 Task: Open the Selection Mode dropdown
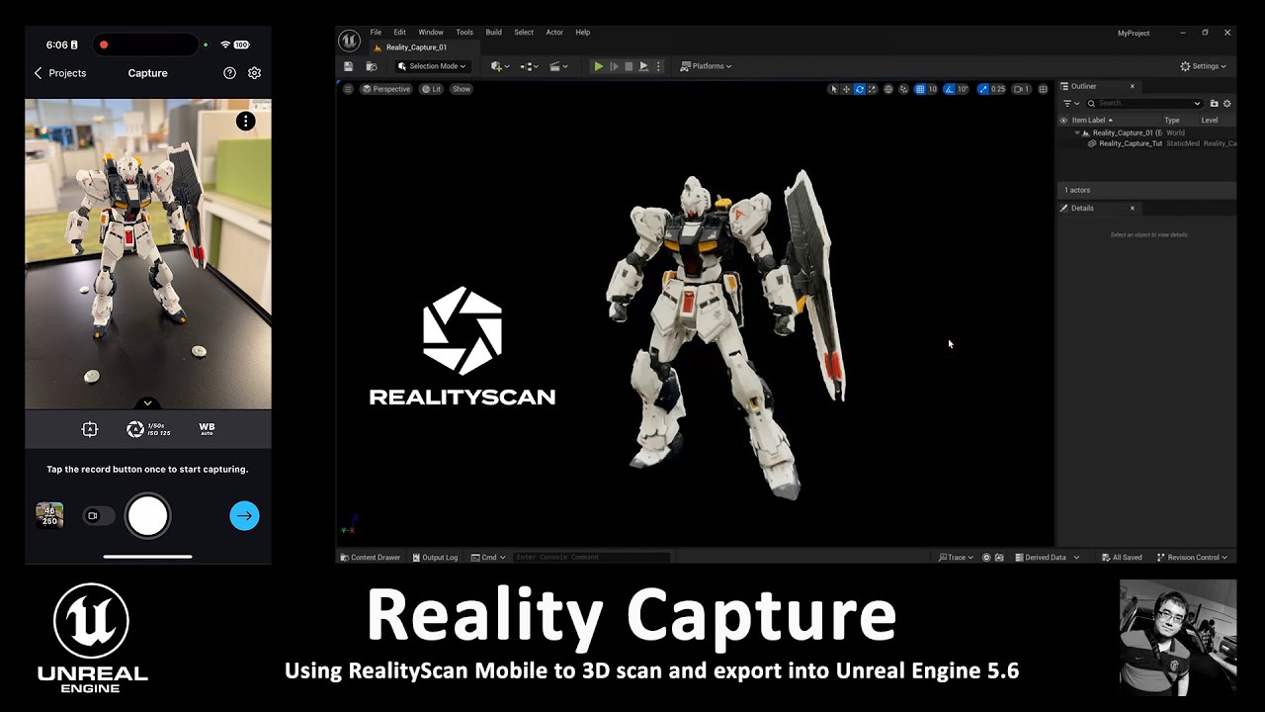point(432,66)
